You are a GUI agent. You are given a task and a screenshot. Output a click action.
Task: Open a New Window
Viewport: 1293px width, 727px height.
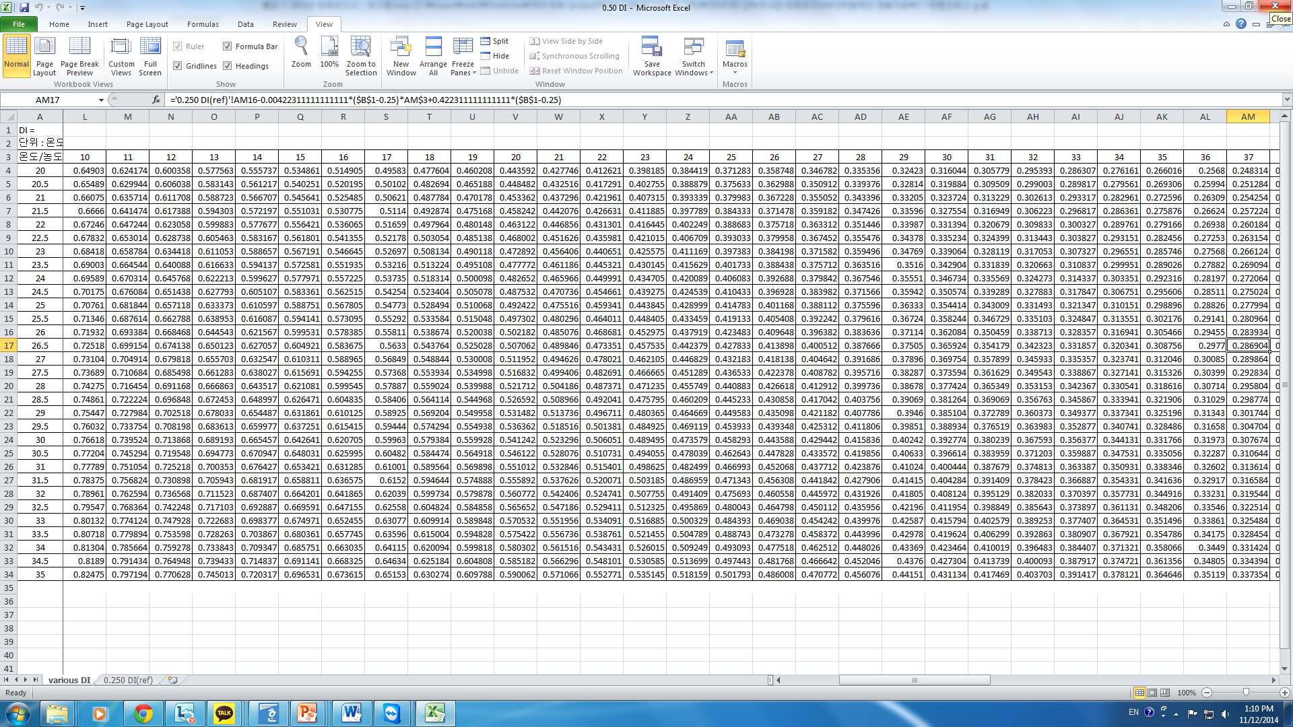pyautogui.click(x=401, y=56)
